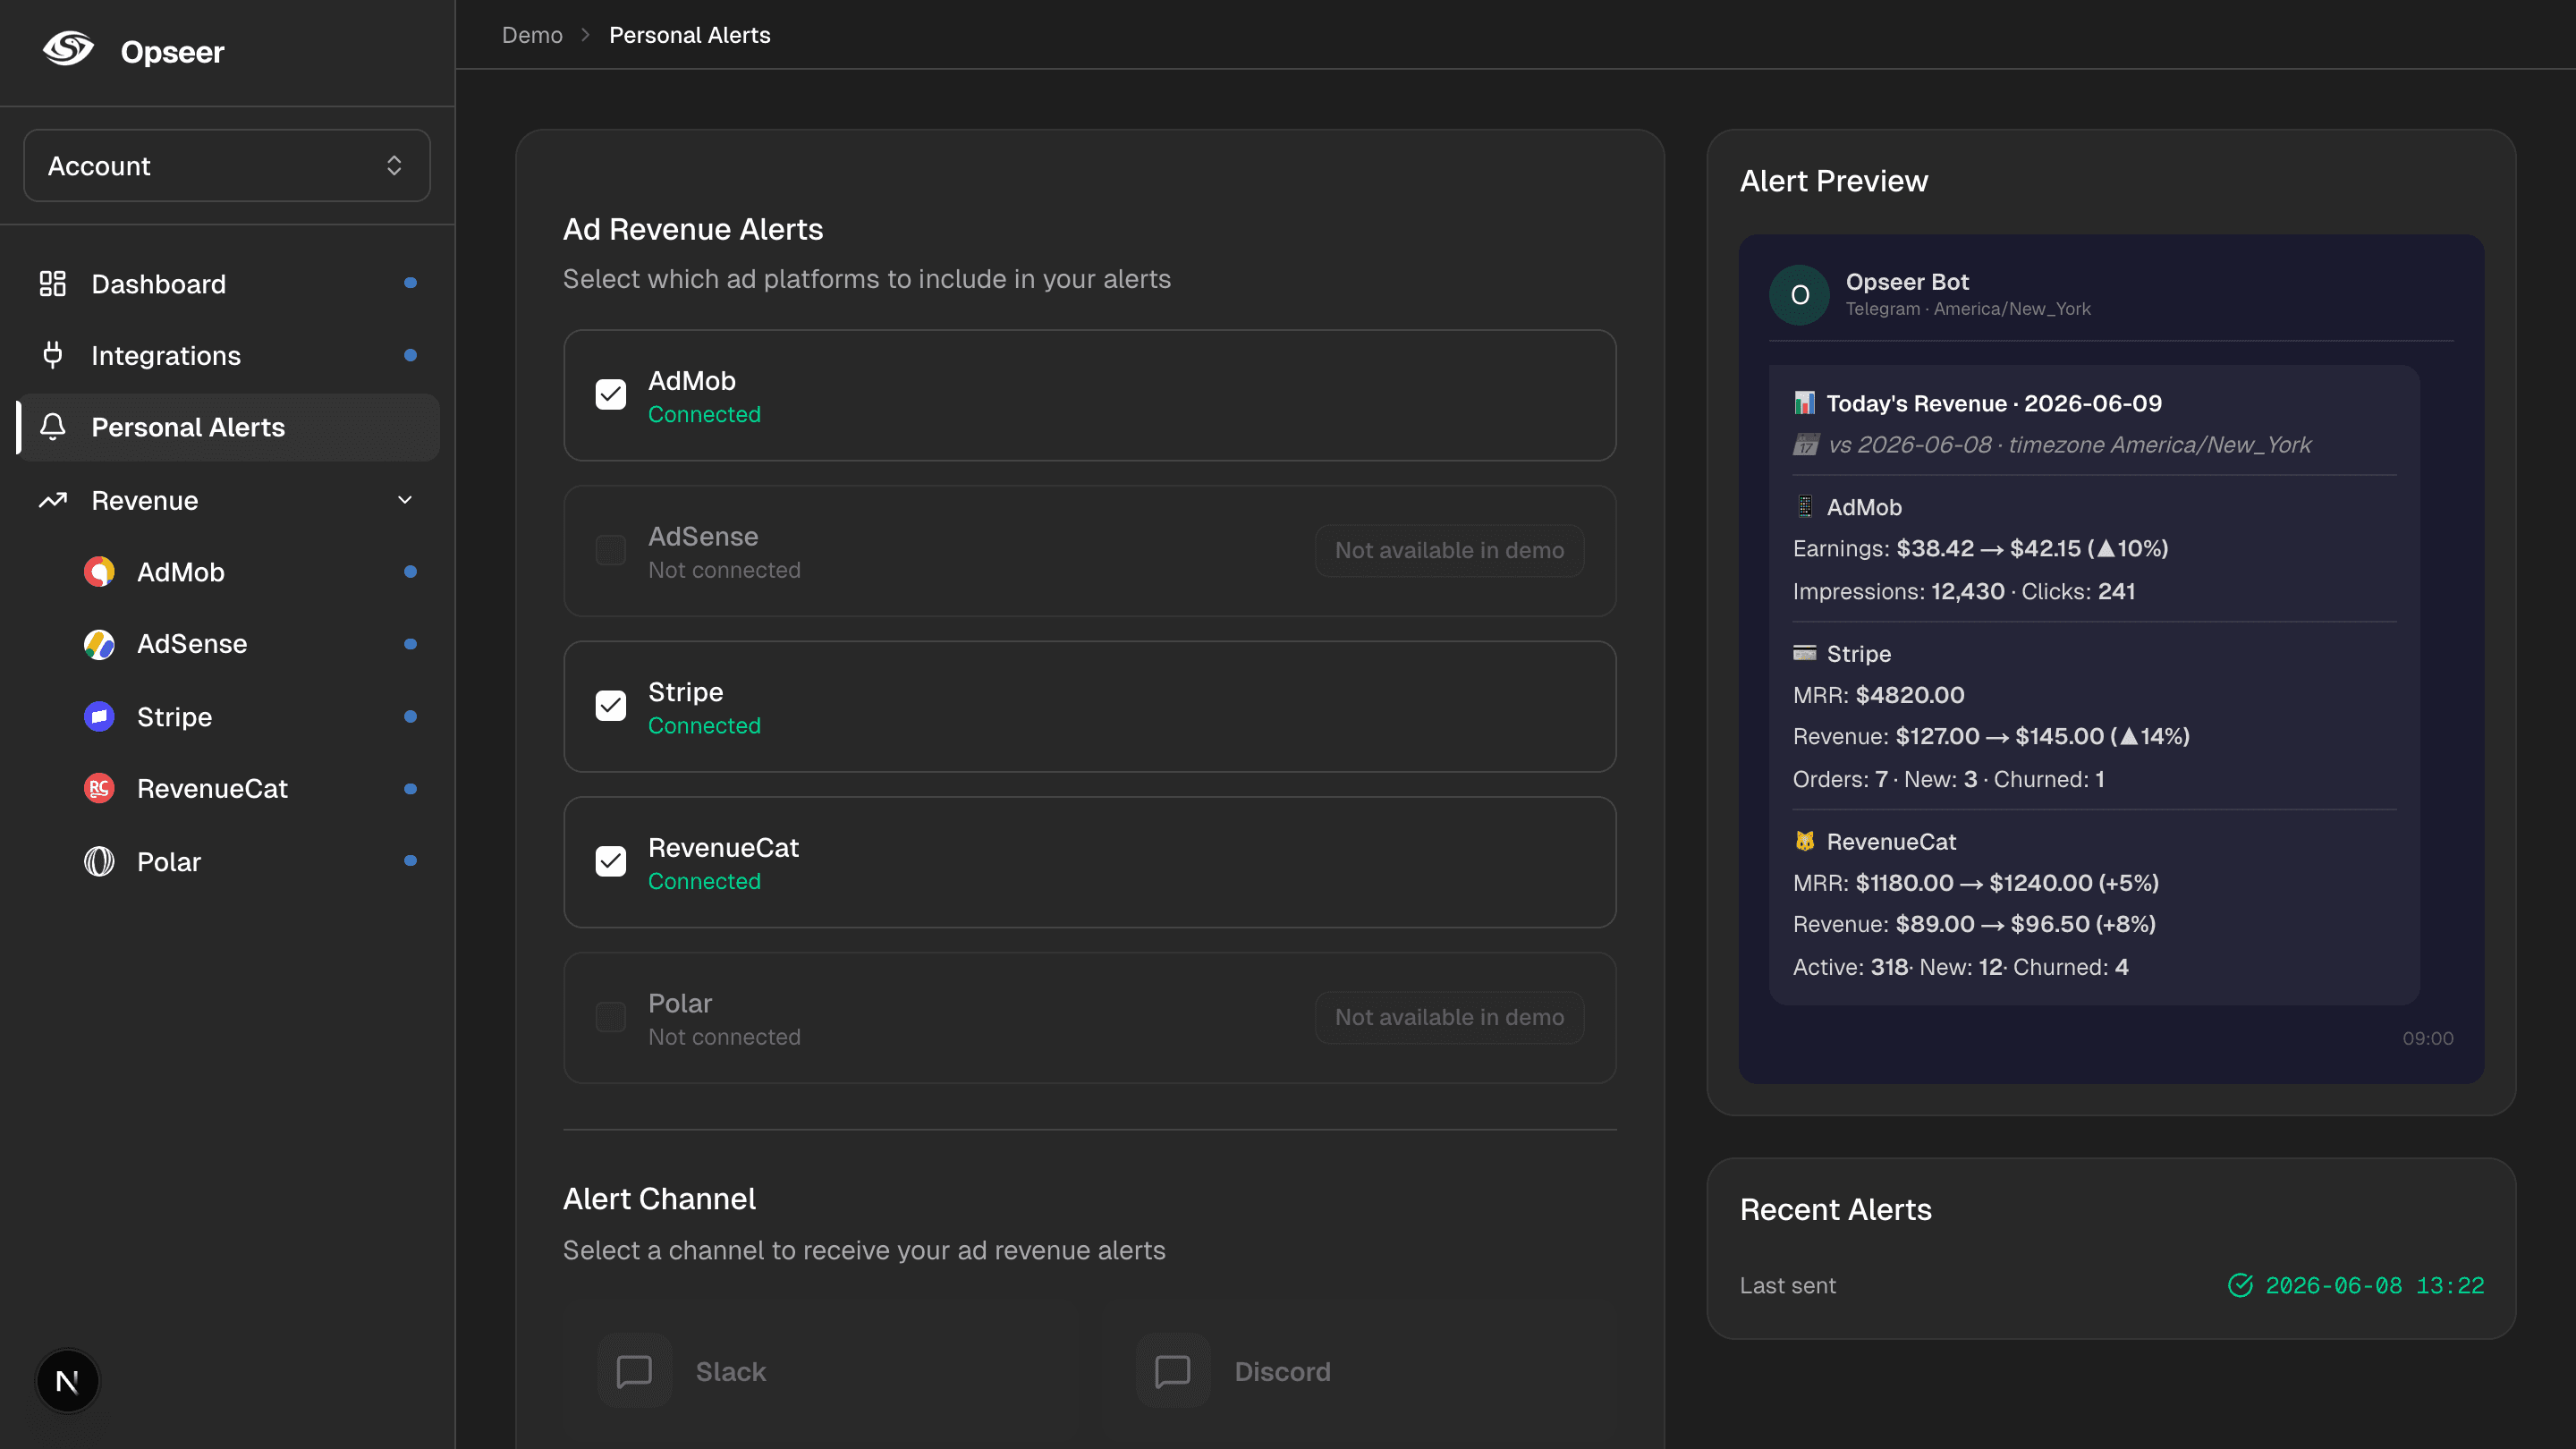
Task: Click the 09:00 message time
Action: [x=2427, y=1038]
